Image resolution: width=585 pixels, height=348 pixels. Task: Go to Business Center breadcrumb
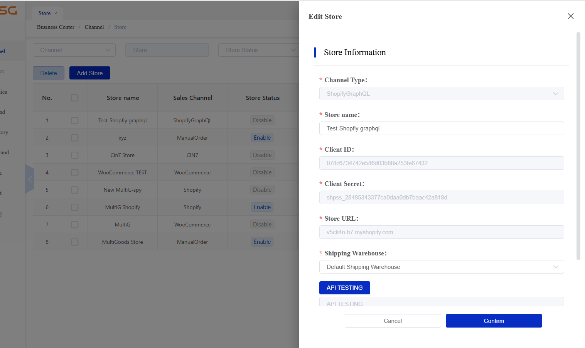click(x=56, y=27)
